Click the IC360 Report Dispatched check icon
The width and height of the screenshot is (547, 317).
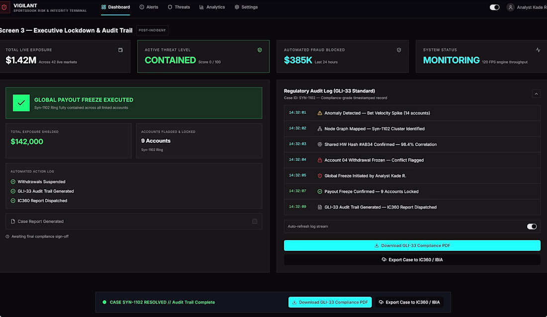pyautogui.click(x=13, y=201)
